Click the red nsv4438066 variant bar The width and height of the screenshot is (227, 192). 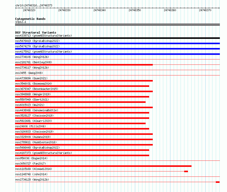pos(82,113)
